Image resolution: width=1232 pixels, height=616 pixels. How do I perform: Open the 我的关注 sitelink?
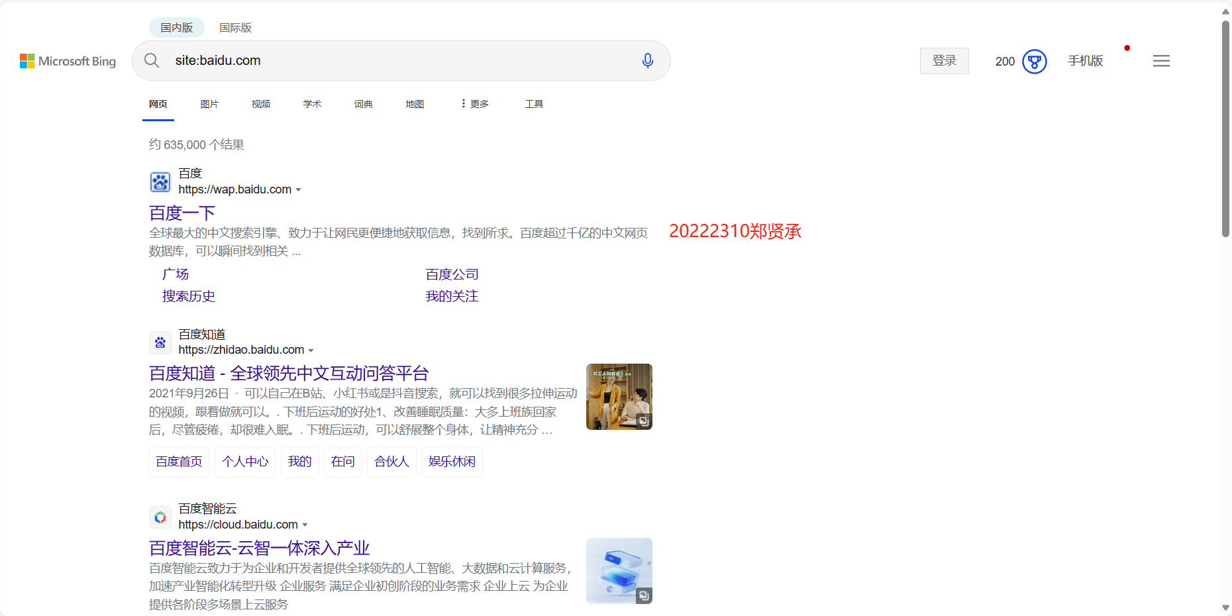tap(452, 296)
